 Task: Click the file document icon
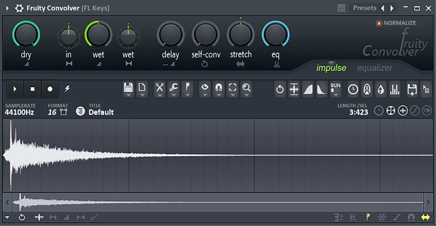pos(142,87)
